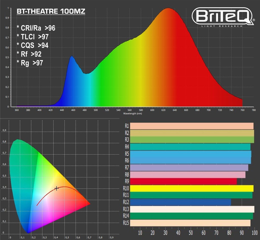Click the 50 value on bar chart axis

click(191, 233)
